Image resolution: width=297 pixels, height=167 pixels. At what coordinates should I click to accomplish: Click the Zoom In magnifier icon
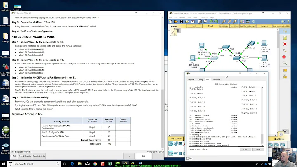point(224,21)
